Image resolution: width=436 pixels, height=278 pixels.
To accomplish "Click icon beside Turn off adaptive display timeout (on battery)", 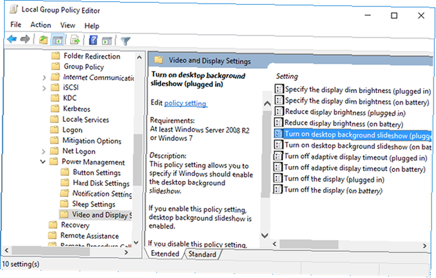I will coord(277,167).
